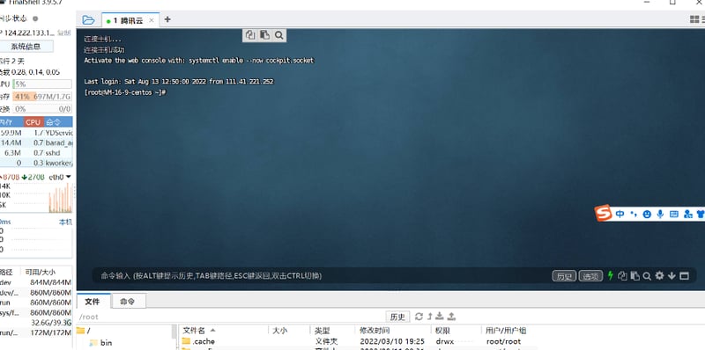The width and height of the screenshot is (705, 350).
Task: Search terminal with magnifier icon at top
Action: [x=278, y=35]
